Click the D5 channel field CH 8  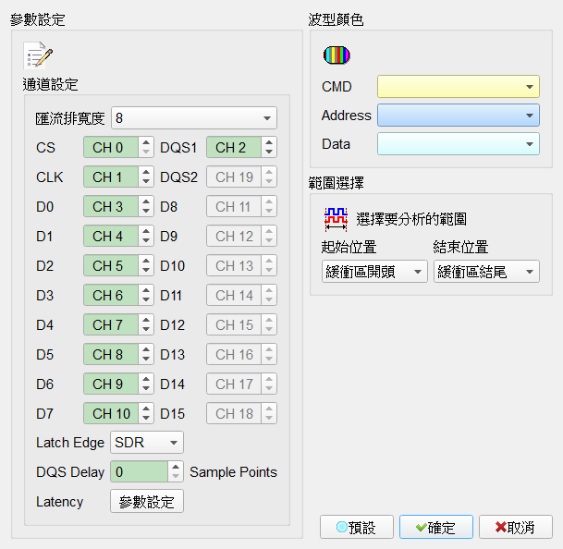(111, 354)
